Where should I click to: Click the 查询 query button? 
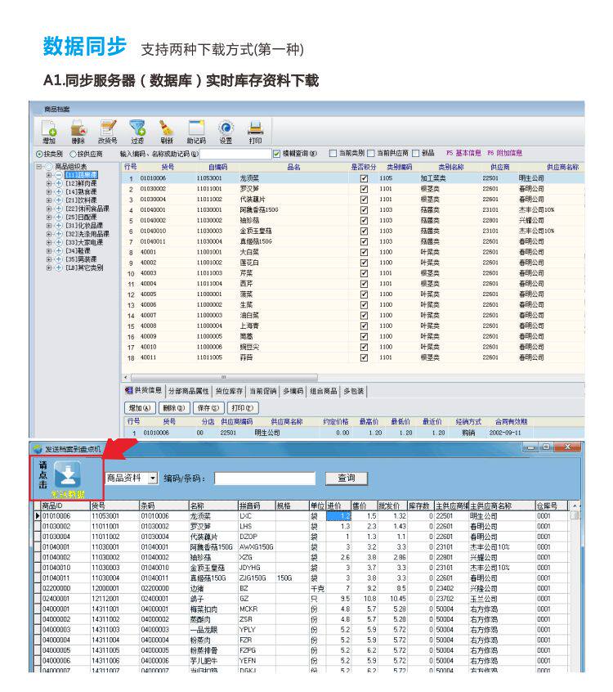(x=347, y=478)
